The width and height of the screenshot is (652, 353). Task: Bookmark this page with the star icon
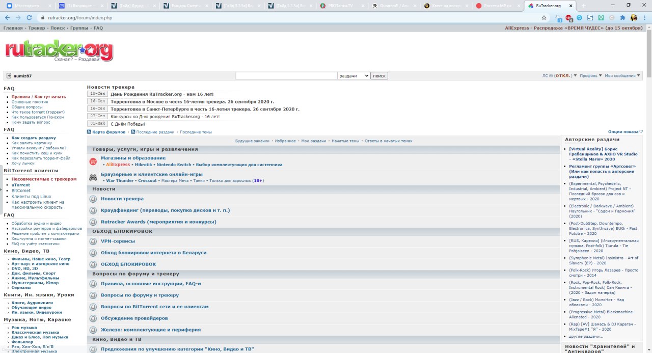544,17
